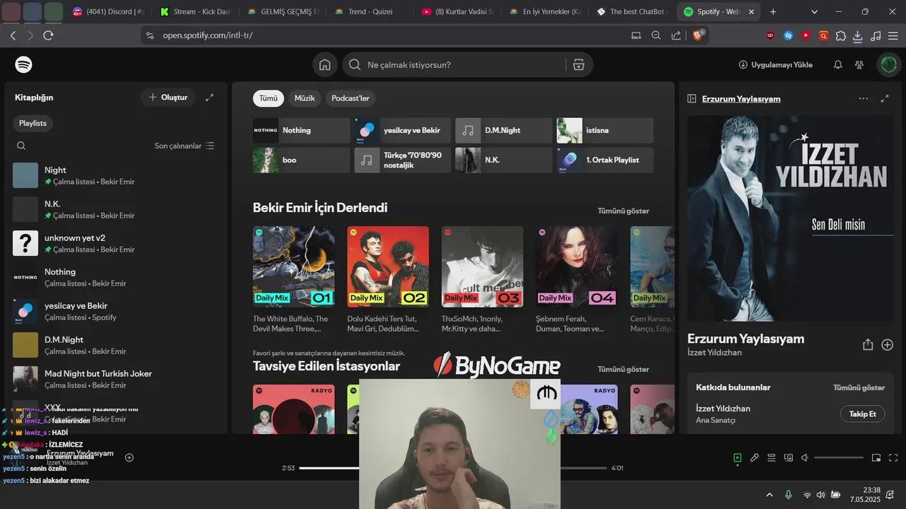Open Son çalınanlar sort options

click(184, 146)
